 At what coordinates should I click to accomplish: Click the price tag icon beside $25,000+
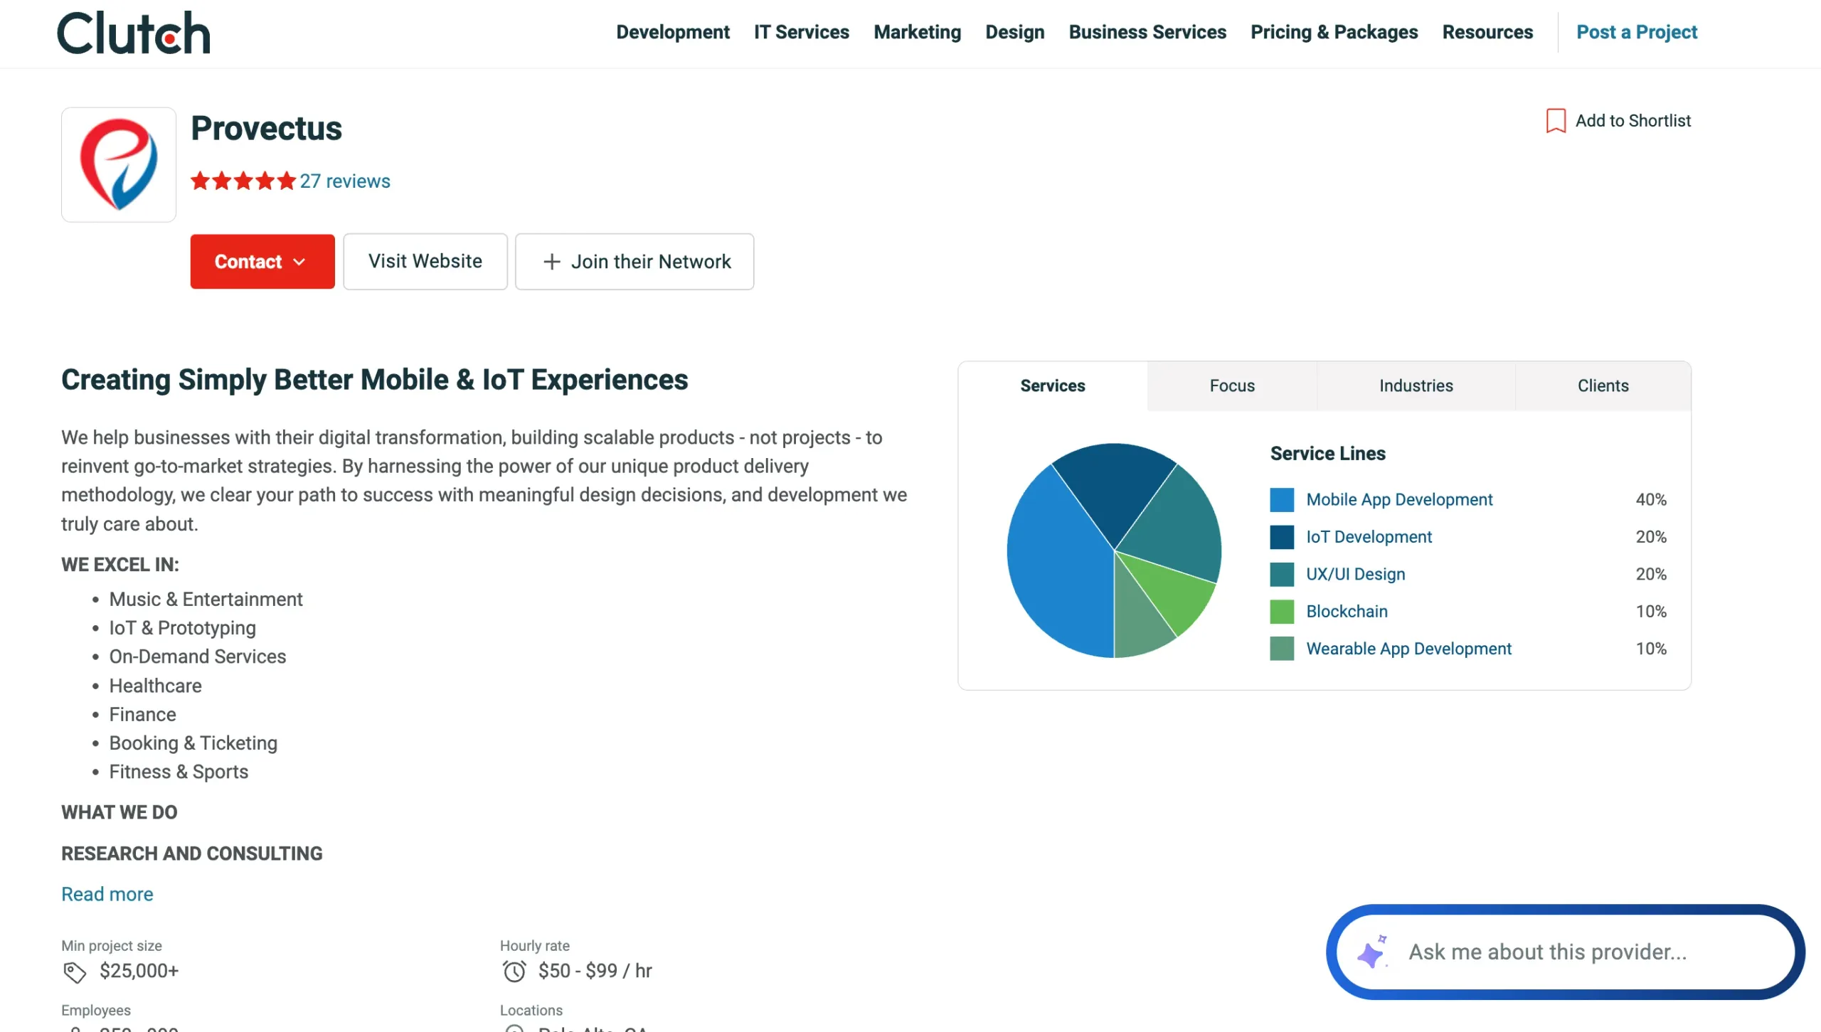tap(73, 971)
